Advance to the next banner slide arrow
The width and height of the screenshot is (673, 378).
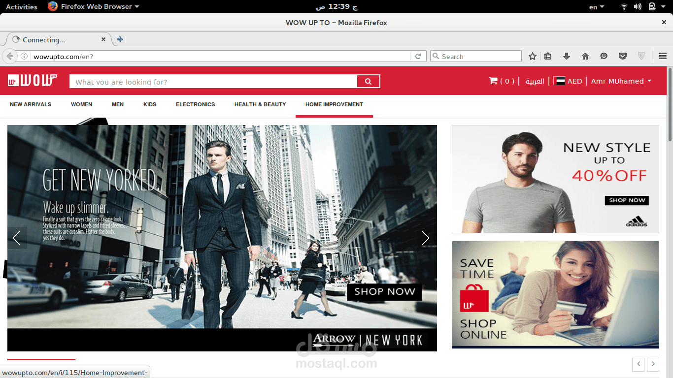426,238
